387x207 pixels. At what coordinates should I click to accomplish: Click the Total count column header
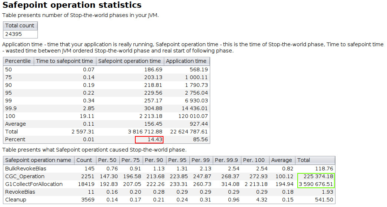[x=20, y=26]
